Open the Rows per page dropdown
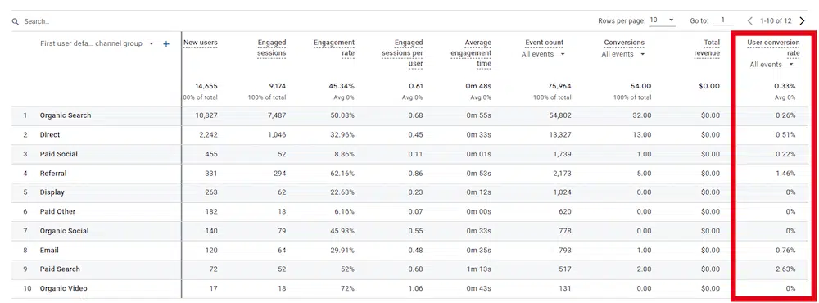Image resolution: width=819 pixels, height=303 pixels. pos(663,21)
